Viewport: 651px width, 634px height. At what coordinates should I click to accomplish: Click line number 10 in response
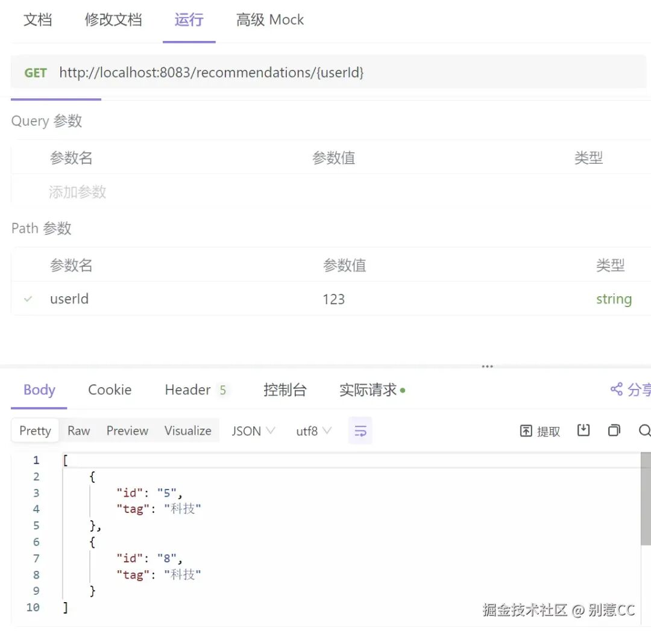click(33, 608)
